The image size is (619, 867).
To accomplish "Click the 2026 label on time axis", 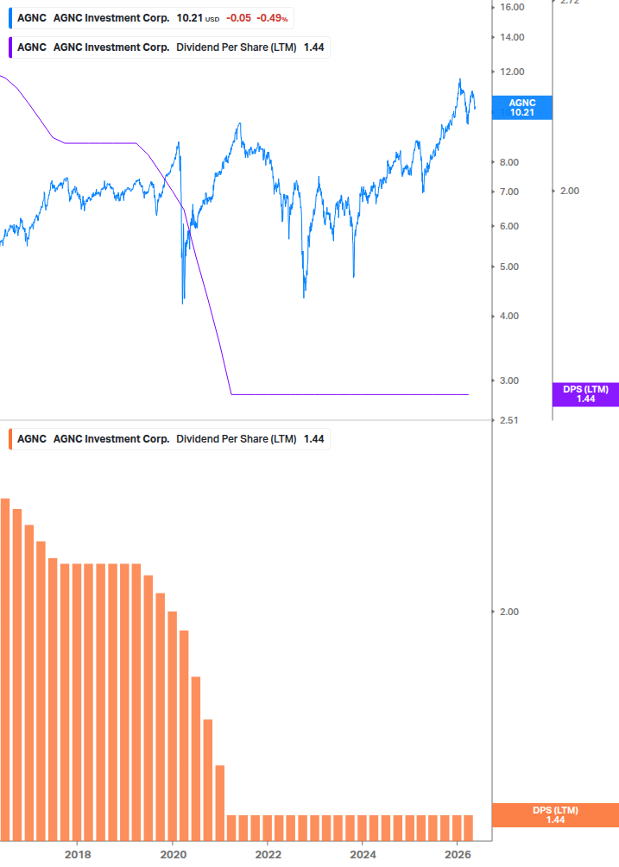I will [458, 855].
